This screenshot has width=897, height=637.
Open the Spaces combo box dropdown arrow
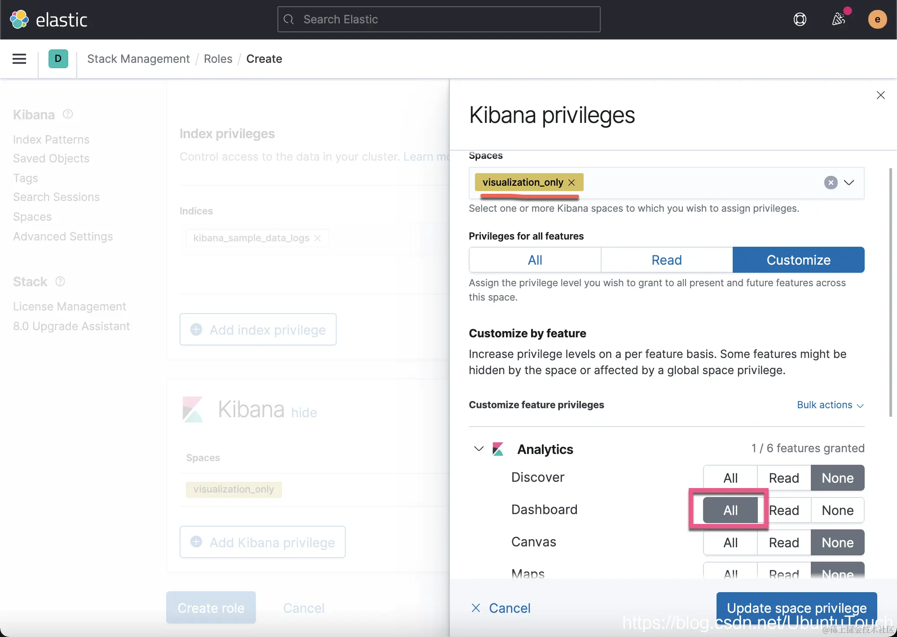[849, 183]
